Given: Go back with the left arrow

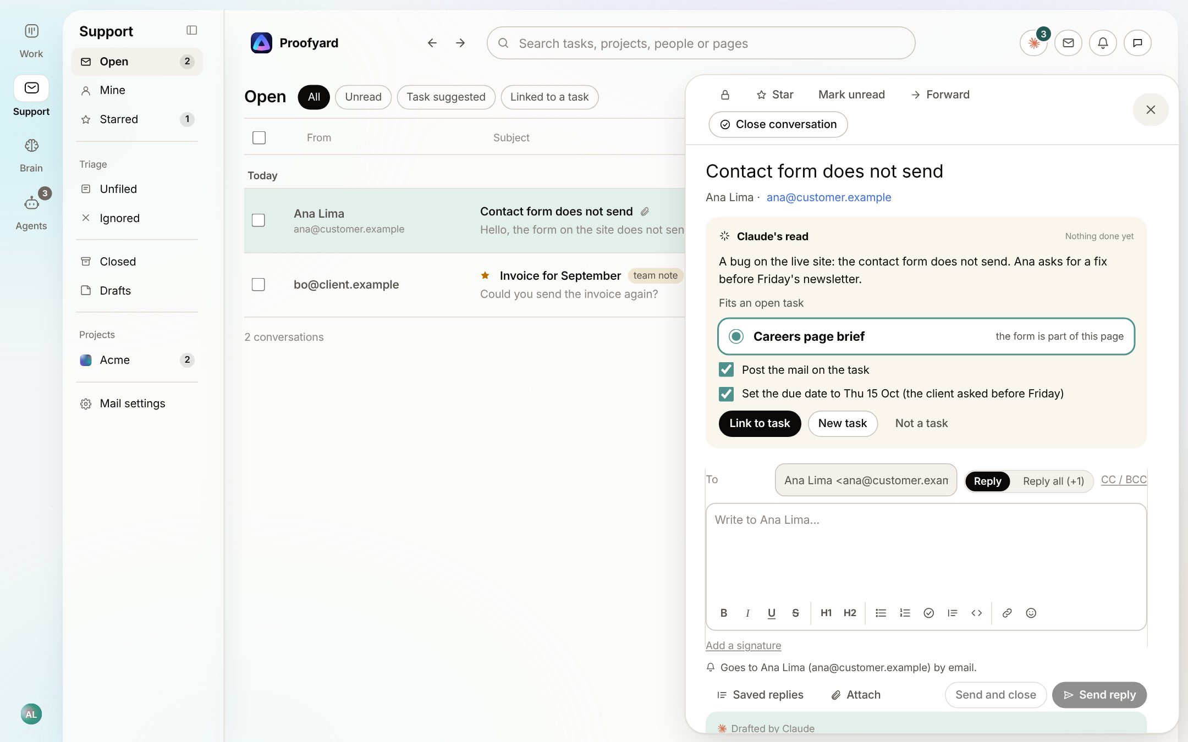Looking at the screenshot, I should click(x=432, y=43).
